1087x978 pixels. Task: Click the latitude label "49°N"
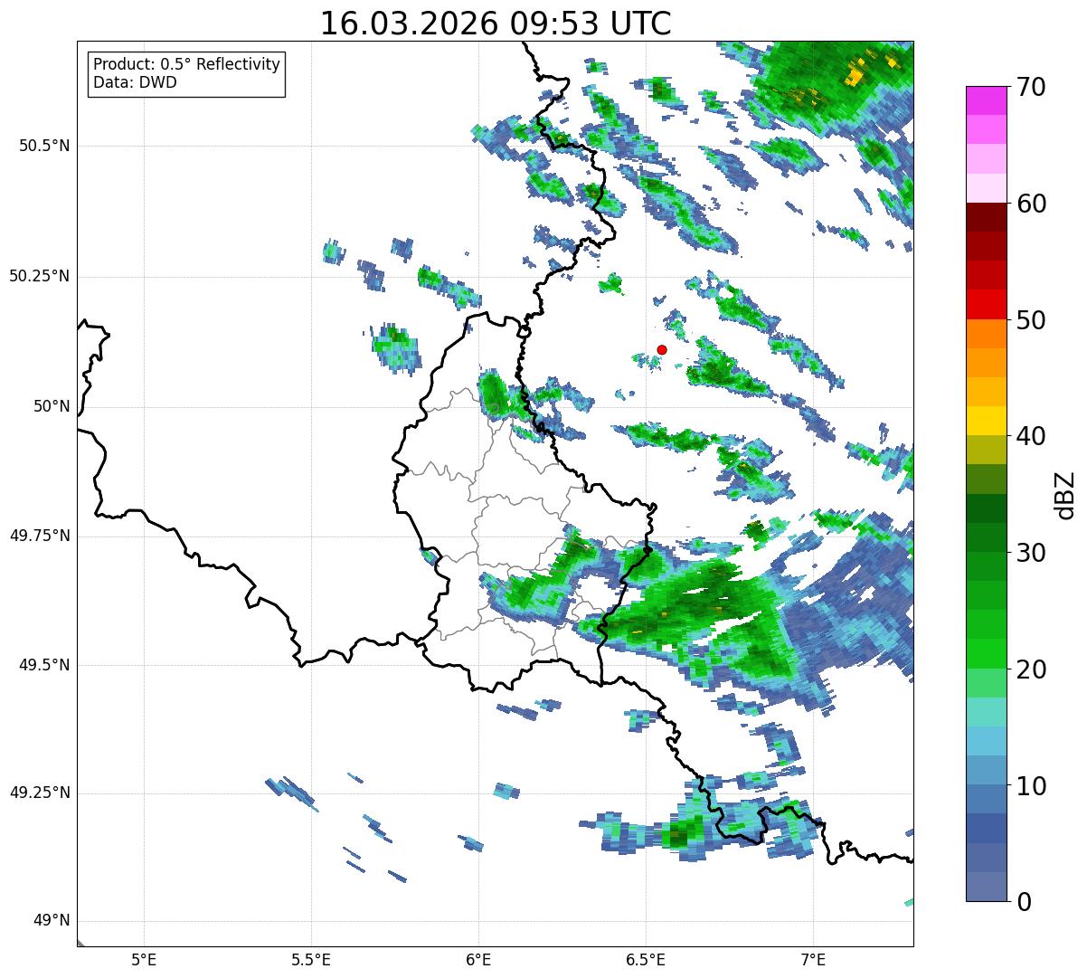52,921
